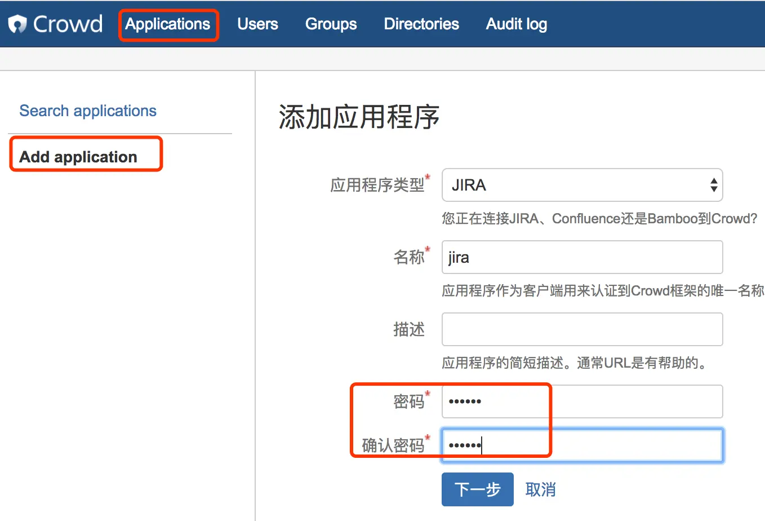Click the 应用程序类型 field label
The image size is (765, 521).
[x=377, y=185]
